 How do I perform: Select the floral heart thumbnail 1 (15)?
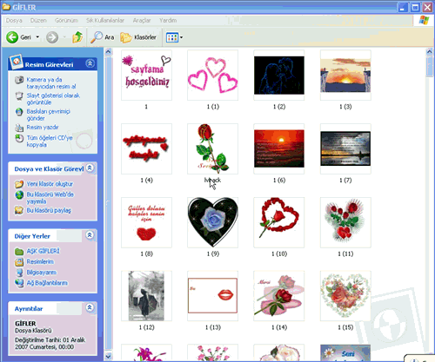[x=345, y=296]
